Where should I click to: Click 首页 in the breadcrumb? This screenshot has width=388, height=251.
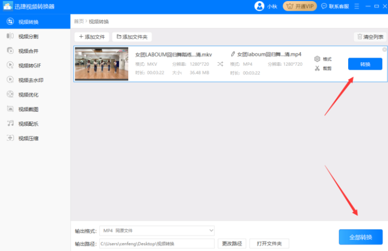click(x=79, y=22)
